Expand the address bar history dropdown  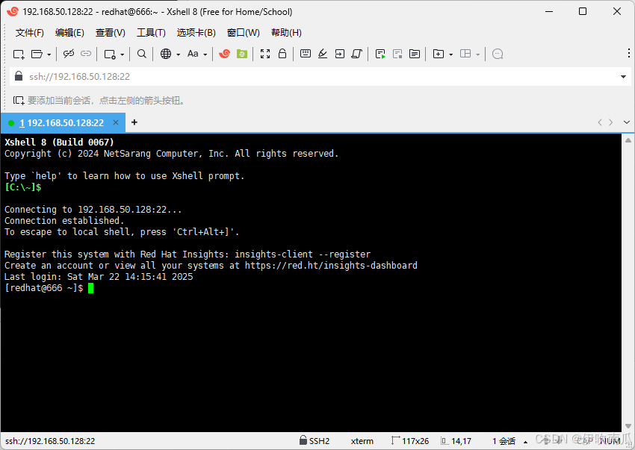point(623,76)
